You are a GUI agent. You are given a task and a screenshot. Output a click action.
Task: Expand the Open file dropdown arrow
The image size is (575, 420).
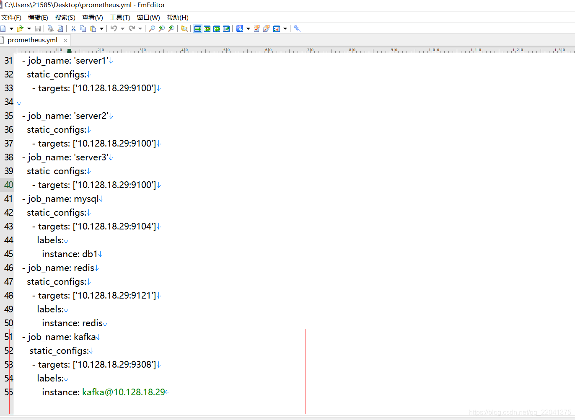click(x=29, y=28)
